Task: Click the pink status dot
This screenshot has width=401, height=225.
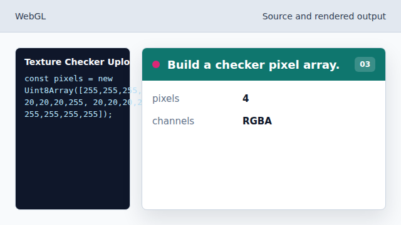Action: click(x=156, y=64)
